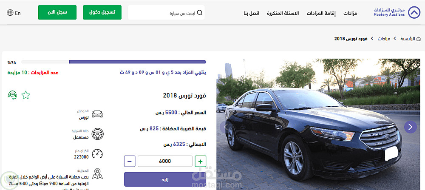Image resolution: width=425 pixels, height=190 pixels.
Task: Click the تسجيل دخول login button
Action: pyautogui.click(x=102, y=12)
